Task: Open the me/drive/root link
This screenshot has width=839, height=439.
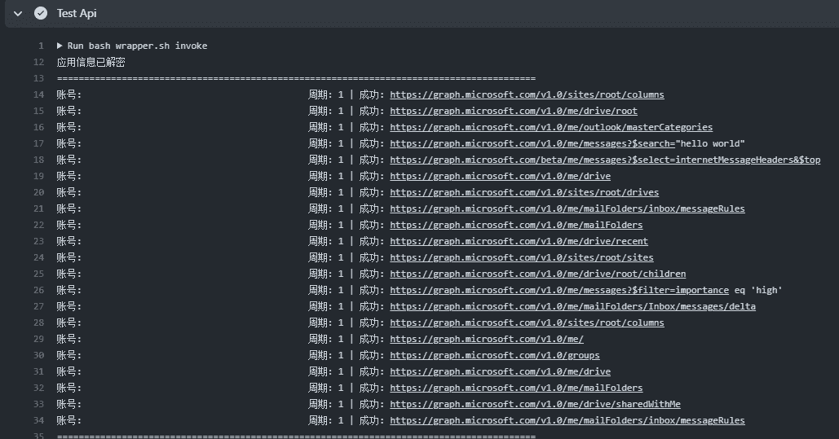Action: 513,111
